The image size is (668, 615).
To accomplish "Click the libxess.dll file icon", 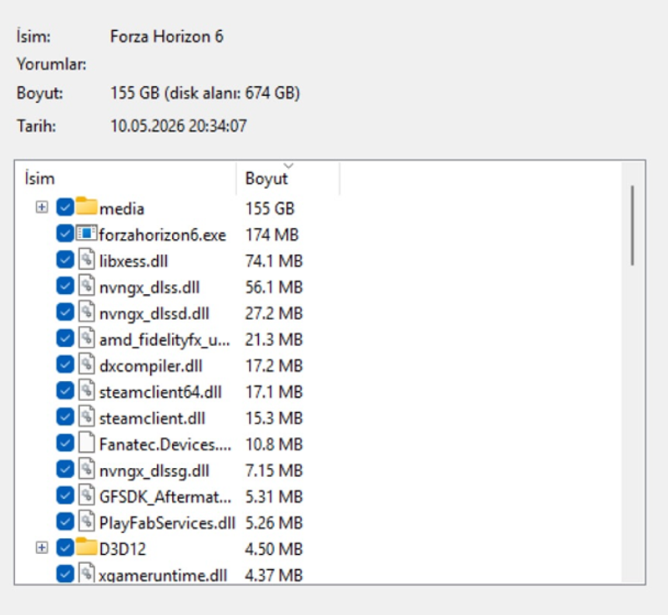I will pos(87,260).
